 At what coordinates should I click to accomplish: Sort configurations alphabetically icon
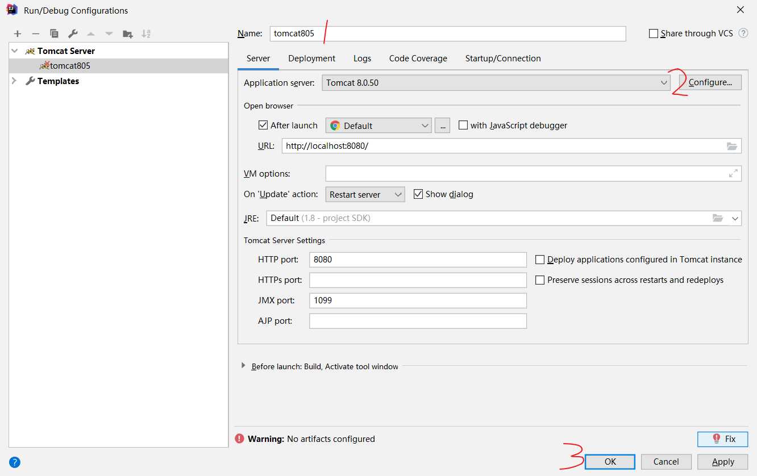coord(146,34)
